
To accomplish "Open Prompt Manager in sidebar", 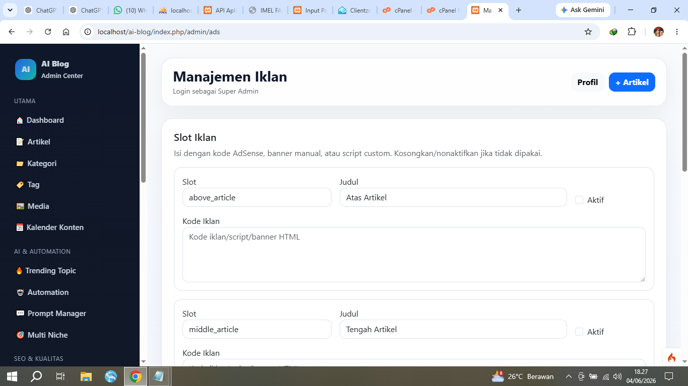I will pyautogui.click(x=51, y=314).
